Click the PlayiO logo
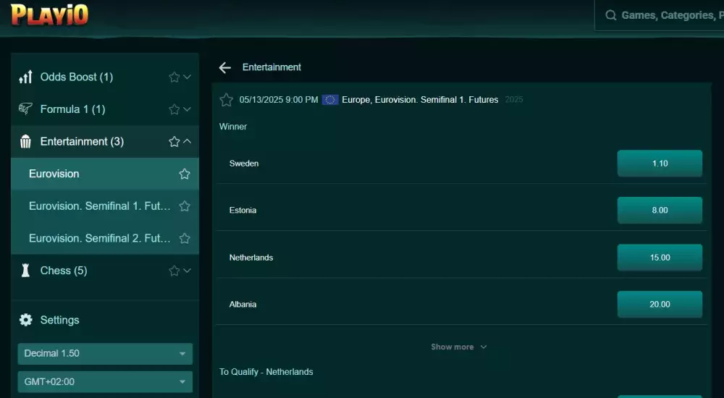The height and width of the screenshot is (398, 724). click(49, 14)
